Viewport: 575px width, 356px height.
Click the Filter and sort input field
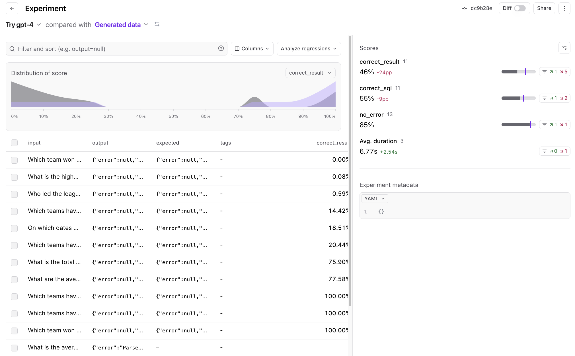[x=114, y=49]
